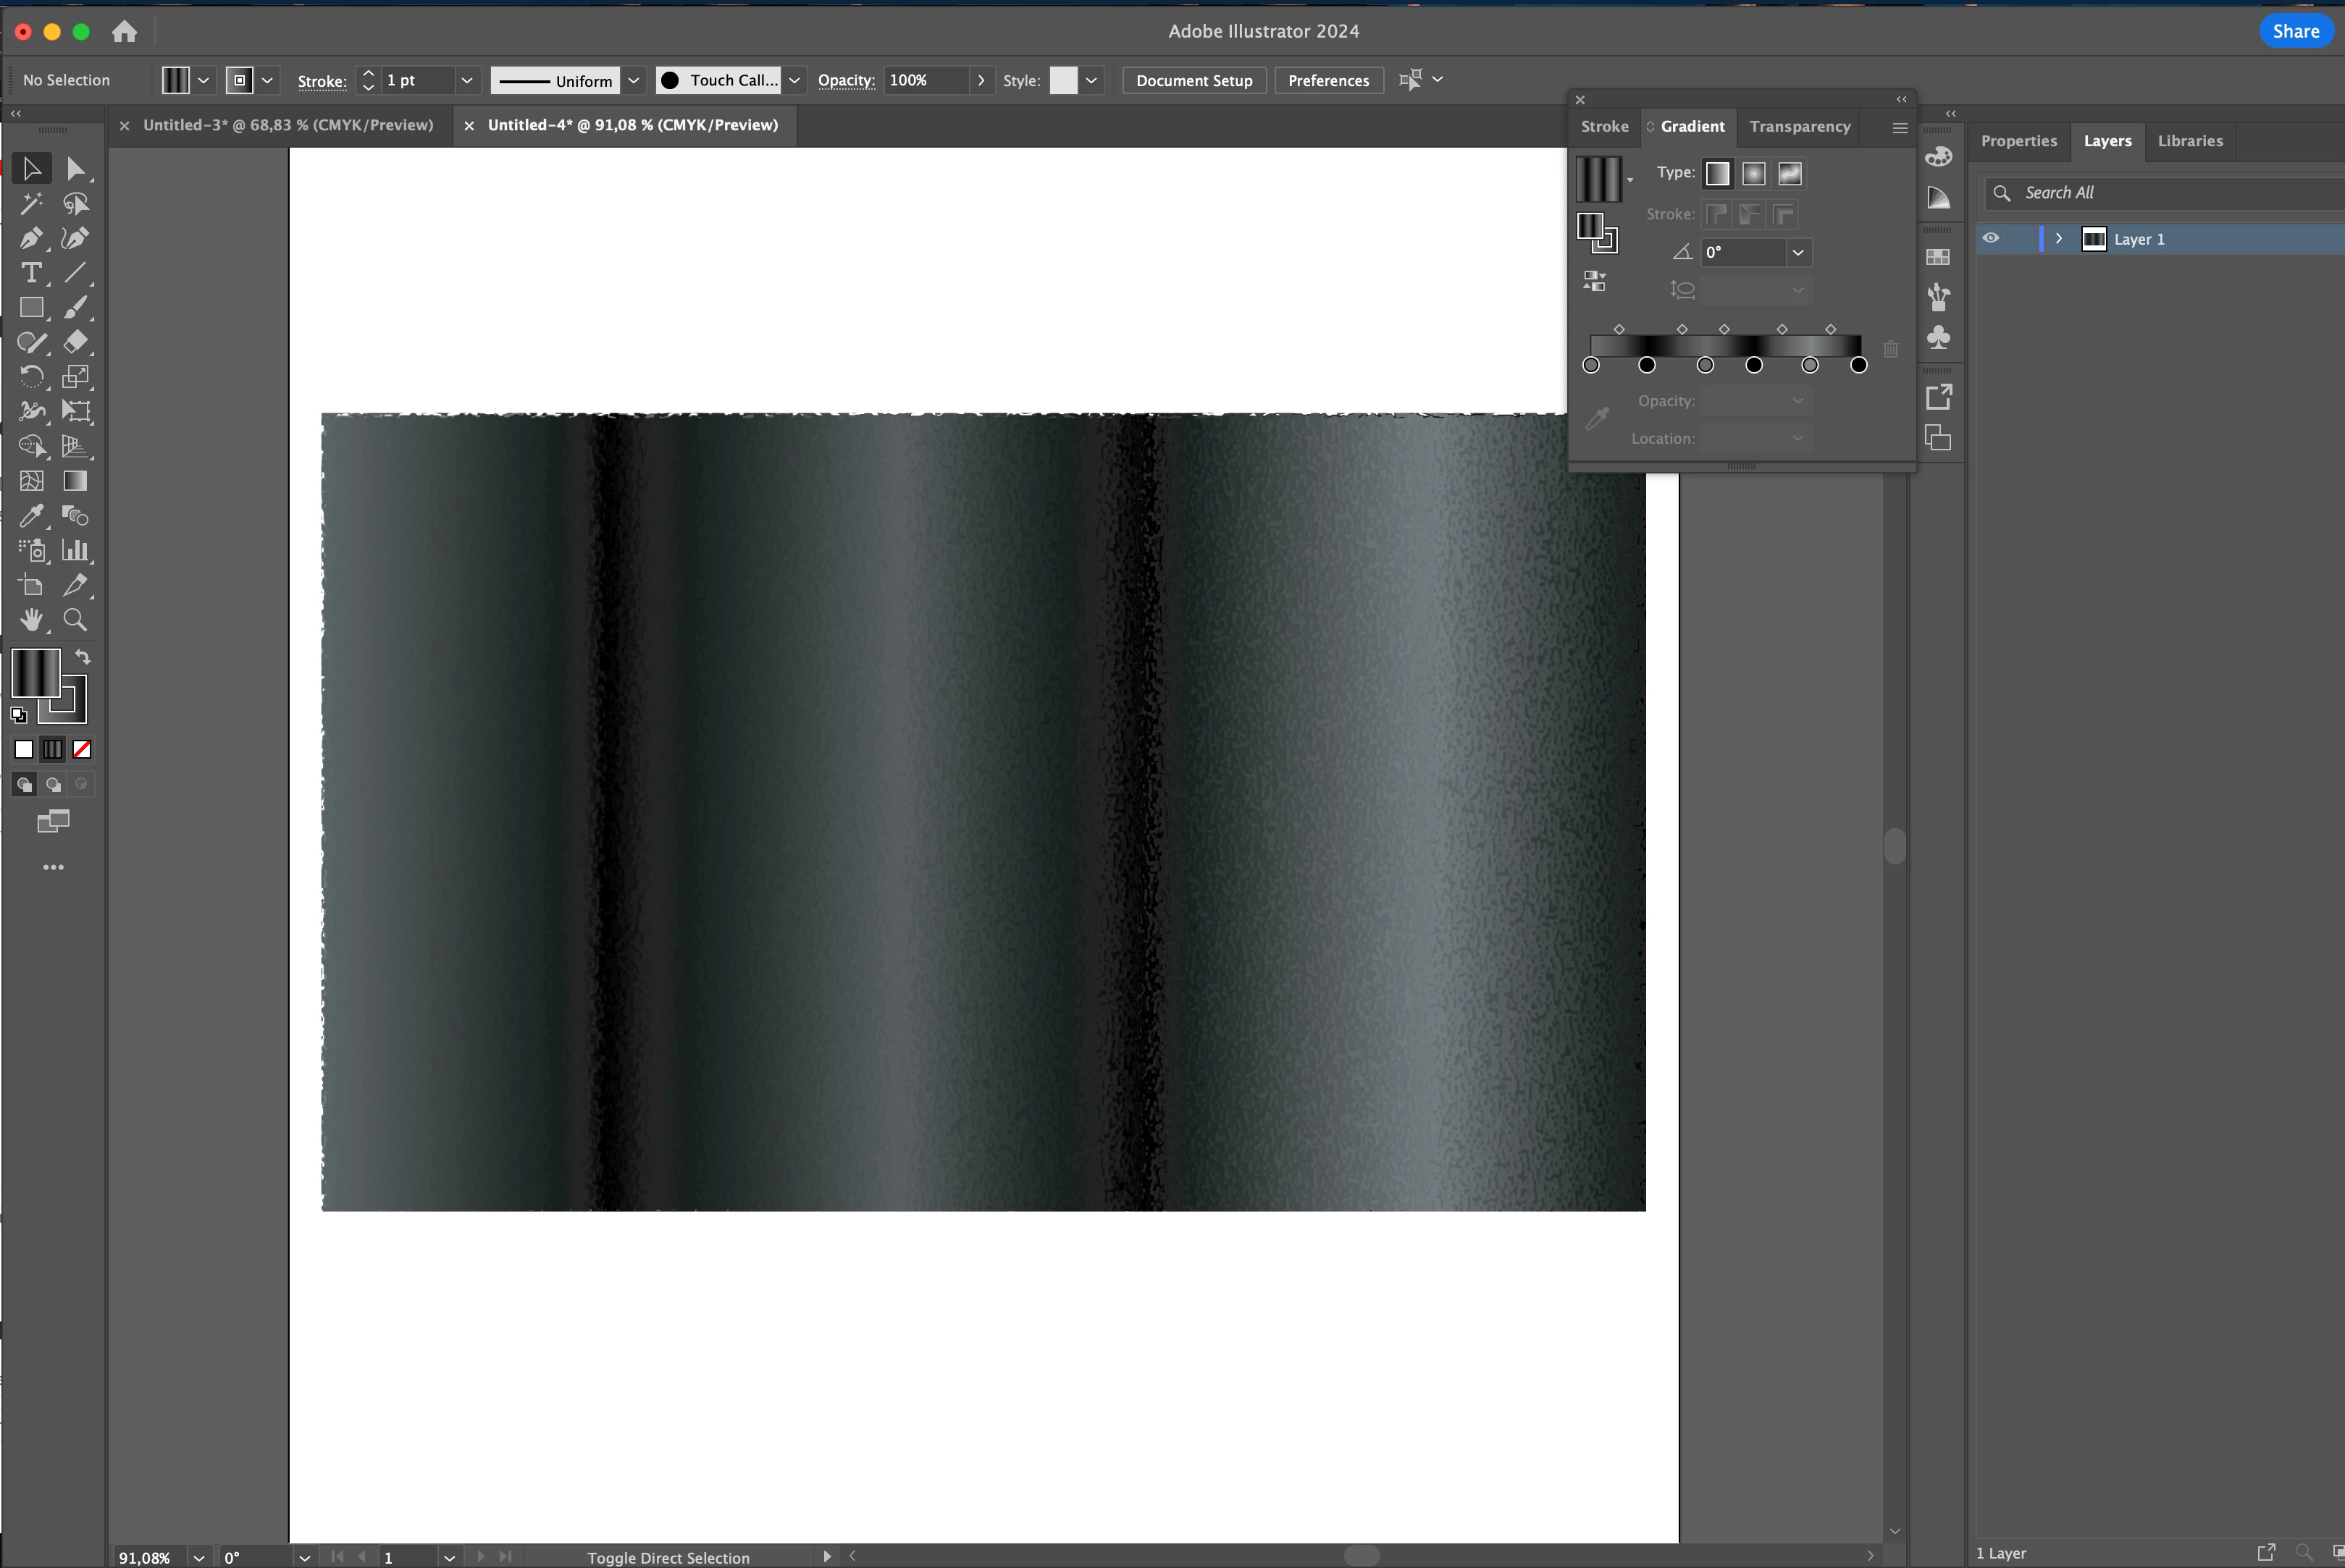Hide Layer 1 with eye icon
This screenshot has width=2345, height=1568.
coord(1991,239)
